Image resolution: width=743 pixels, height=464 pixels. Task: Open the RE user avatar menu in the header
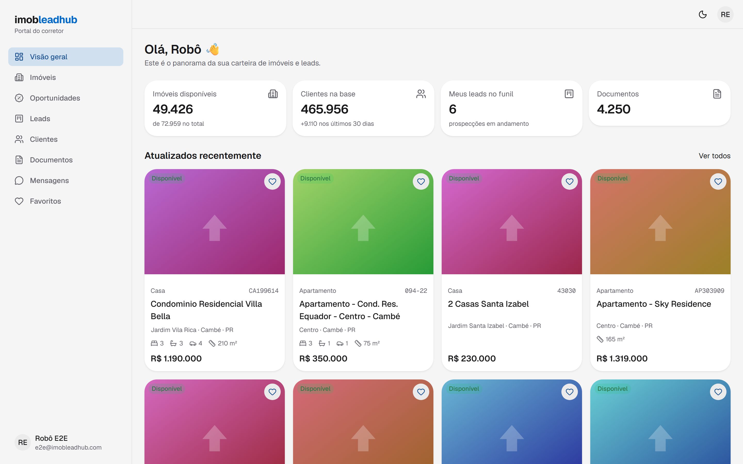coord(725,14)
